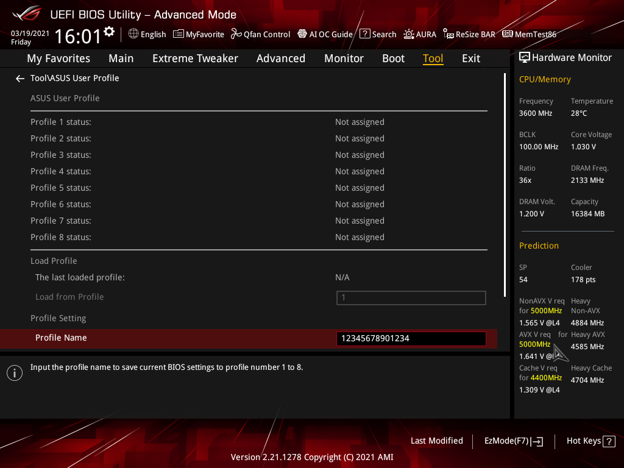624x468 pixels.
Task: Click the English language globe icon
Action: coord(133,34)
